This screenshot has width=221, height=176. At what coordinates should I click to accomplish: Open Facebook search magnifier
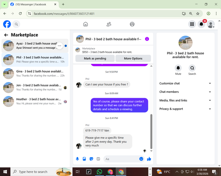pos(16,24)
